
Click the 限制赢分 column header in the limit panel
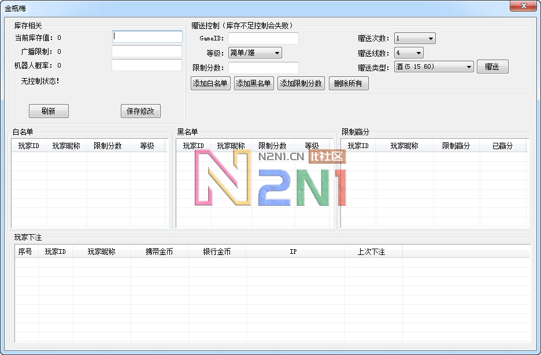pyautogui.click(x=457, y=146)
